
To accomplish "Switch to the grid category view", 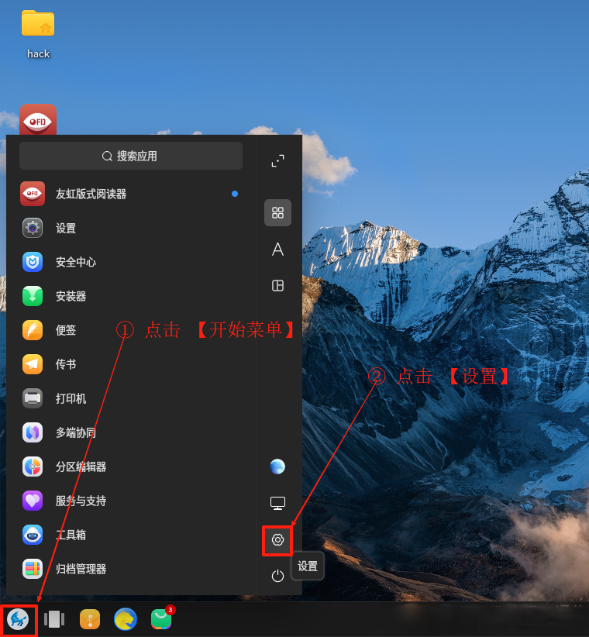I will coord(277,212).
